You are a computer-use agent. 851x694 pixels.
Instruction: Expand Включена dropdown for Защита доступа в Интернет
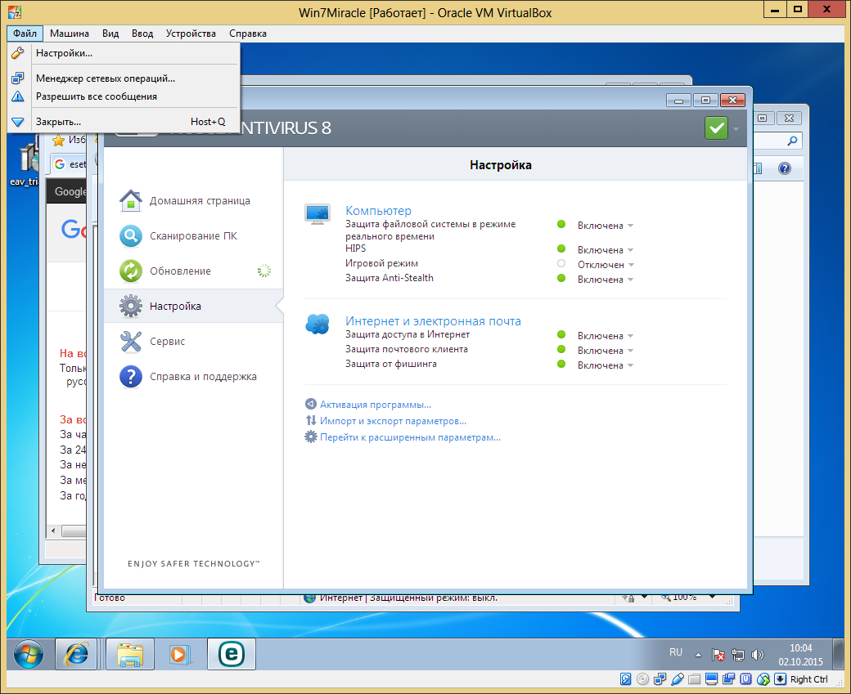pyautogui.click(x=606, y=336)
